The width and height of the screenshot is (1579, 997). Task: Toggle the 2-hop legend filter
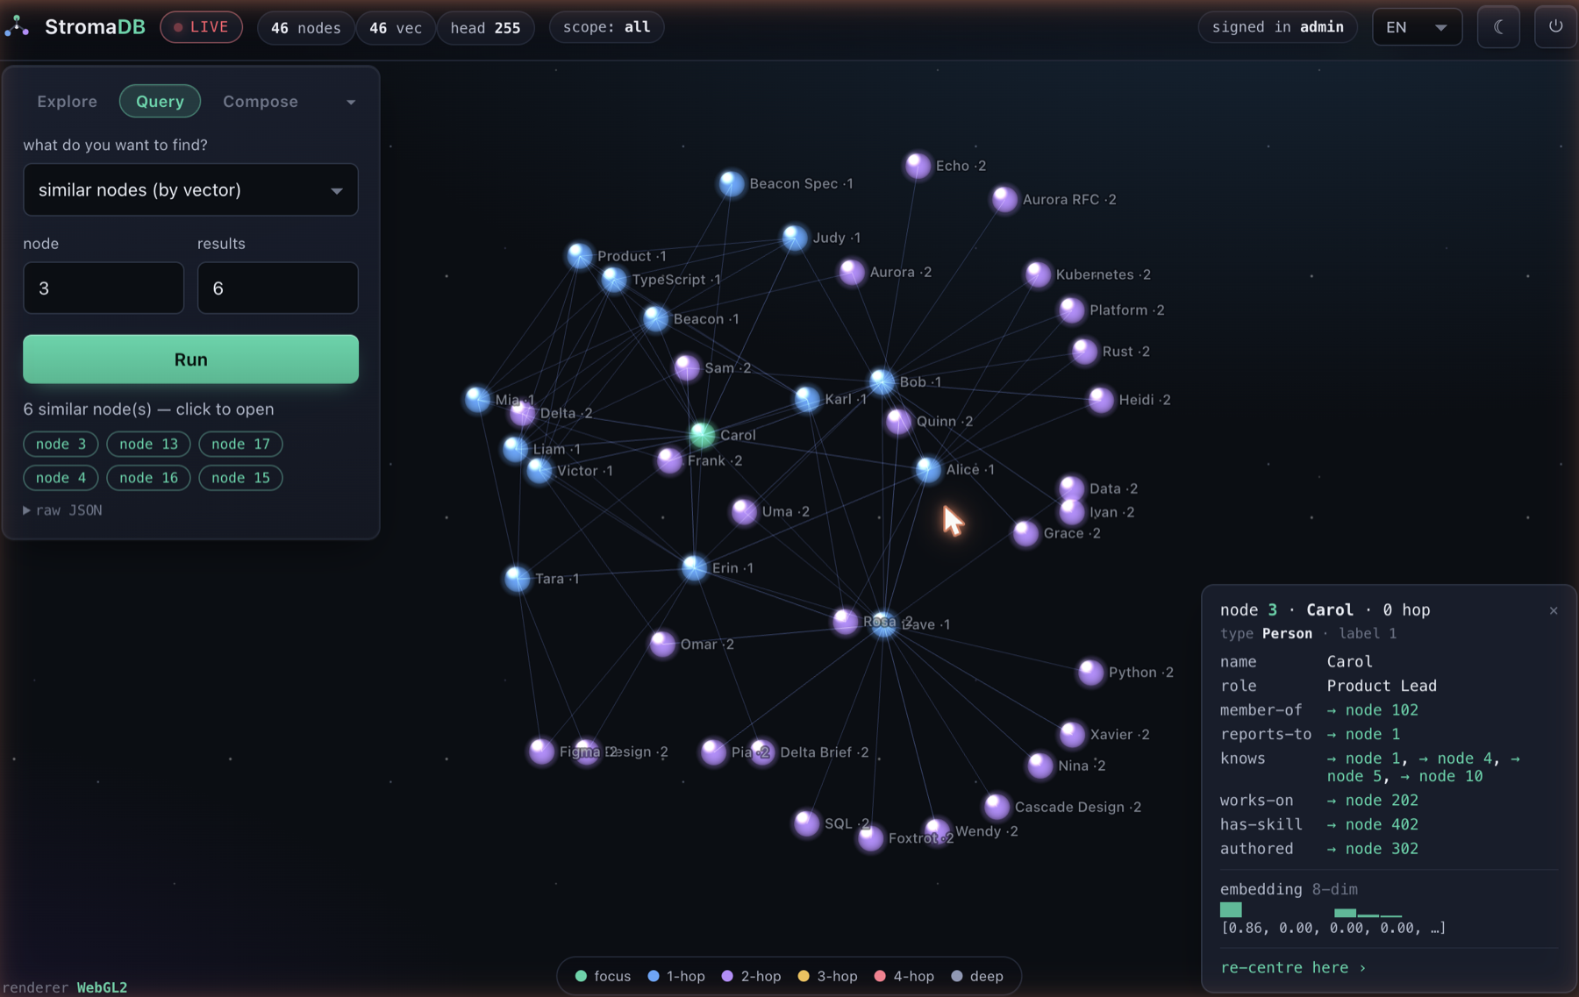click(751, 976)
